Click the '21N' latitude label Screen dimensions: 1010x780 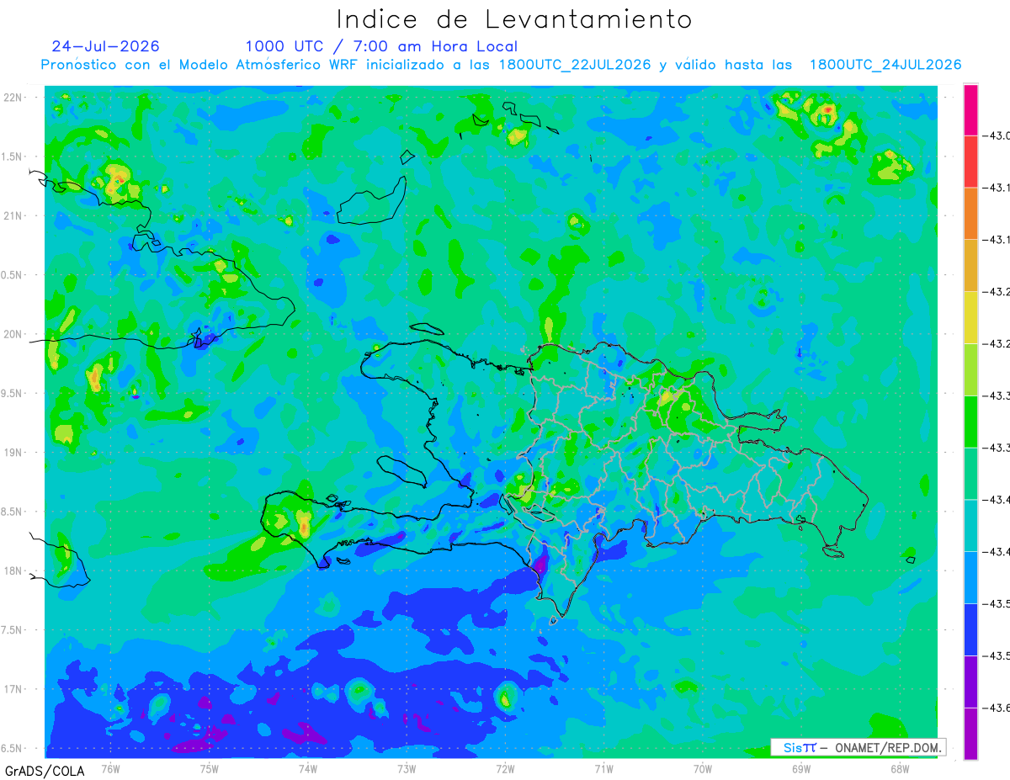[14, 216]
